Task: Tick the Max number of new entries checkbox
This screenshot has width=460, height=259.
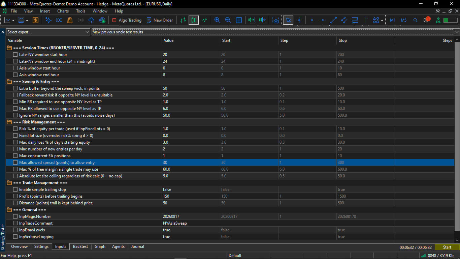Action: 15,149
